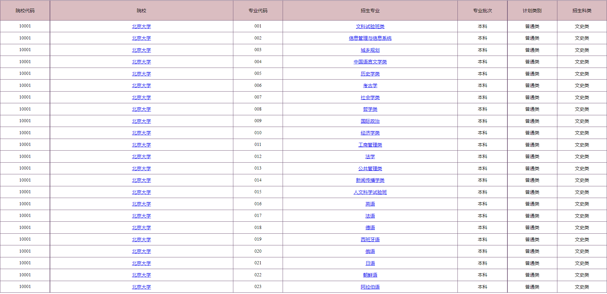Click 北京大学 link in row 023
The width and height of the screenshot is (607, 294).
coord(141,287)
